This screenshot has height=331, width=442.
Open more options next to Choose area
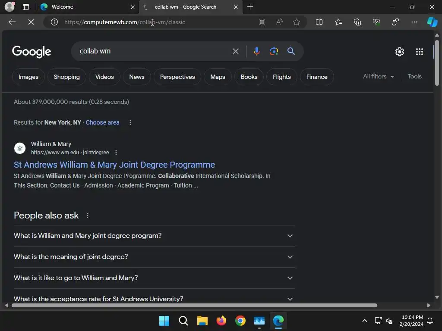[130, 122]
